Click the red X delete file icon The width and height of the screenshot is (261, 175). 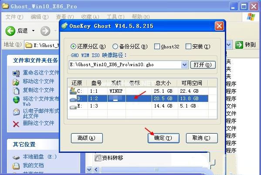[x=16, y=124]
